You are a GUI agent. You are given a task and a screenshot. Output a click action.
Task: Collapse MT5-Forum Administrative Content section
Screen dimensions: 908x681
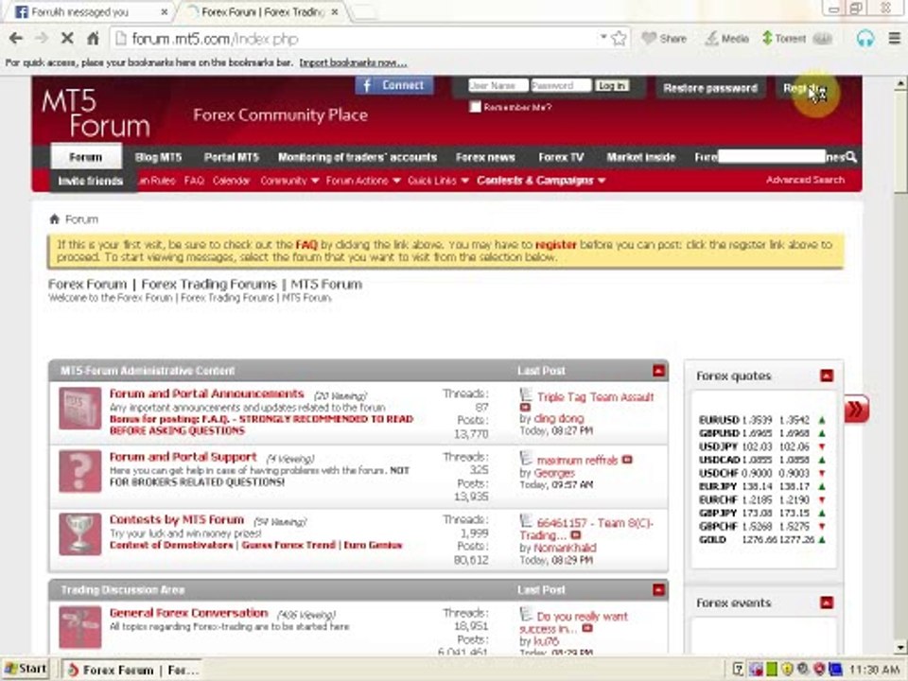click(658, 371)
